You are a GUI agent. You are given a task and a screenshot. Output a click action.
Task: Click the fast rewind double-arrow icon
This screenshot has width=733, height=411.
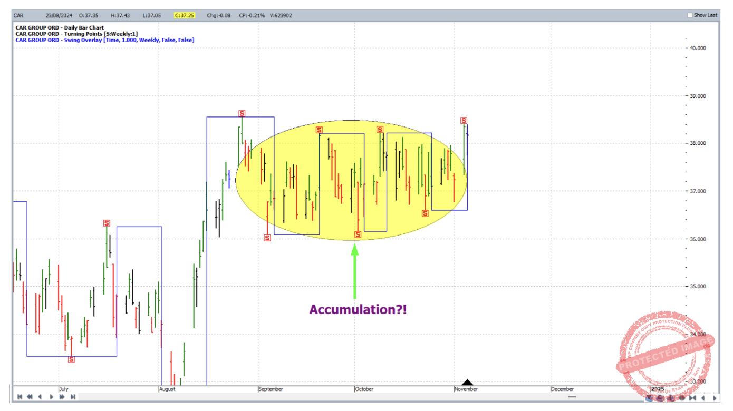click(x=30, y=397)
